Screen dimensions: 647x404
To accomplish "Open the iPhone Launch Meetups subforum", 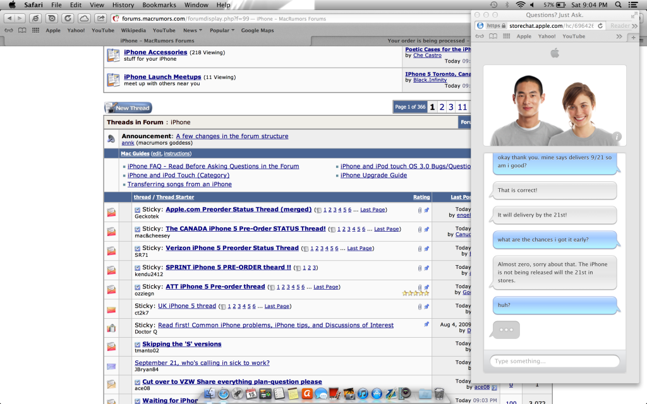I will point(162,77).
